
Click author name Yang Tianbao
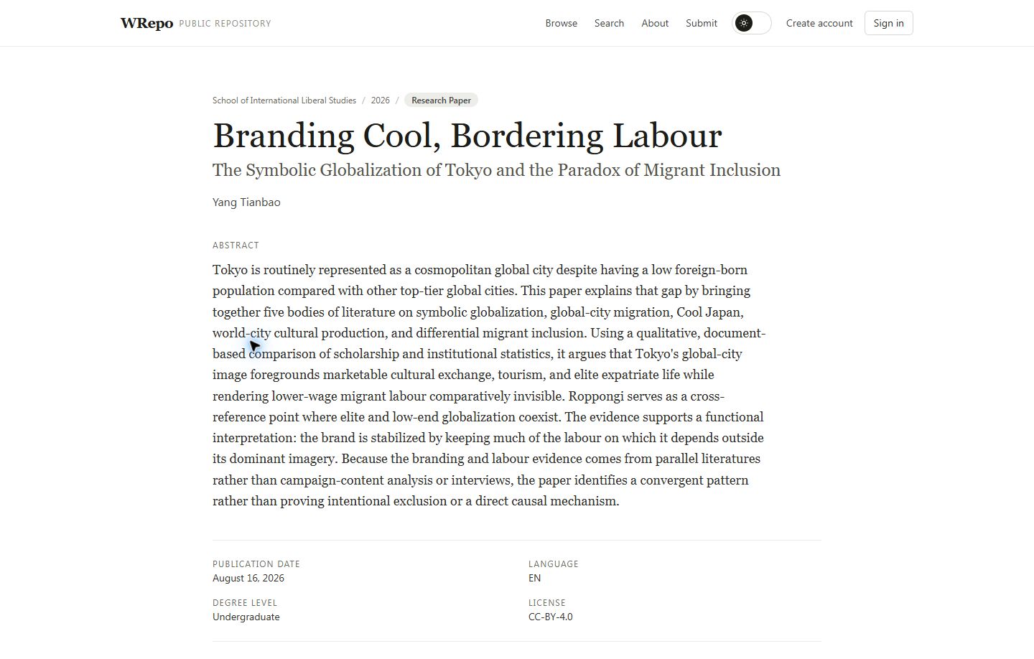click(x=246, y=202)
